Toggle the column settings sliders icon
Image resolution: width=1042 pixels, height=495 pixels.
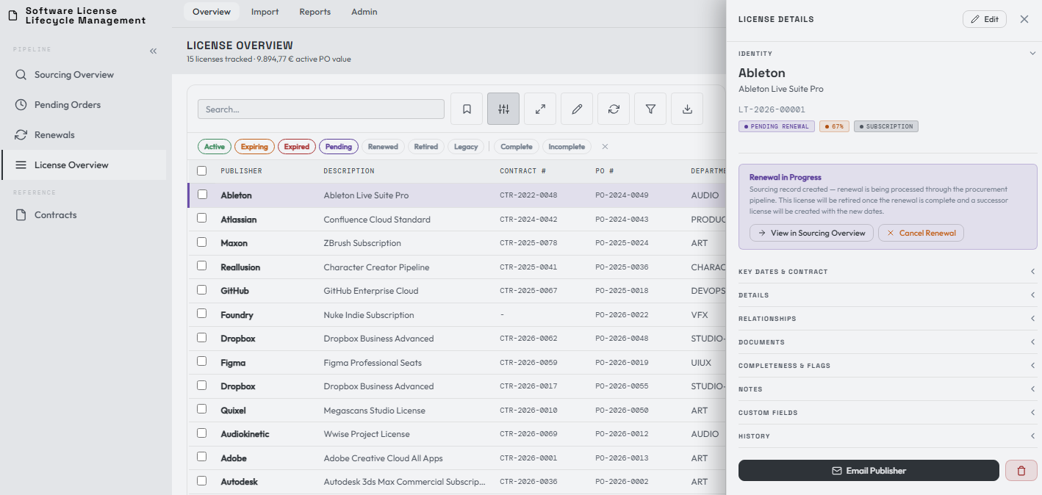[x=503, y=109]
